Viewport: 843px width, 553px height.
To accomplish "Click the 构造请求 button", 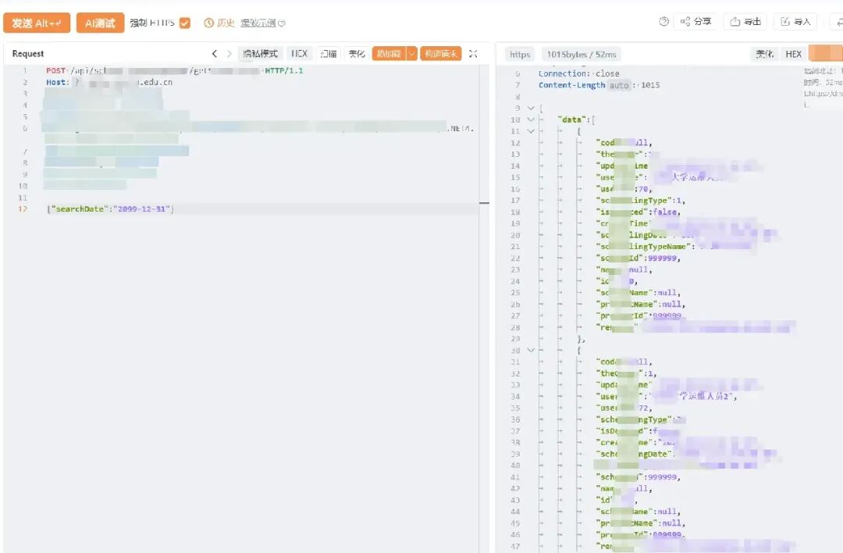I will click(x=441, y=54).
